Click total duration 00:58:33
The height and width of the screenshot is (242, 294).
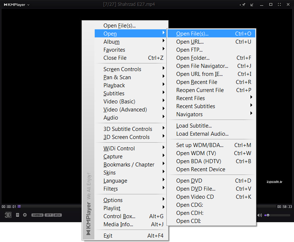tap(284, 207)
